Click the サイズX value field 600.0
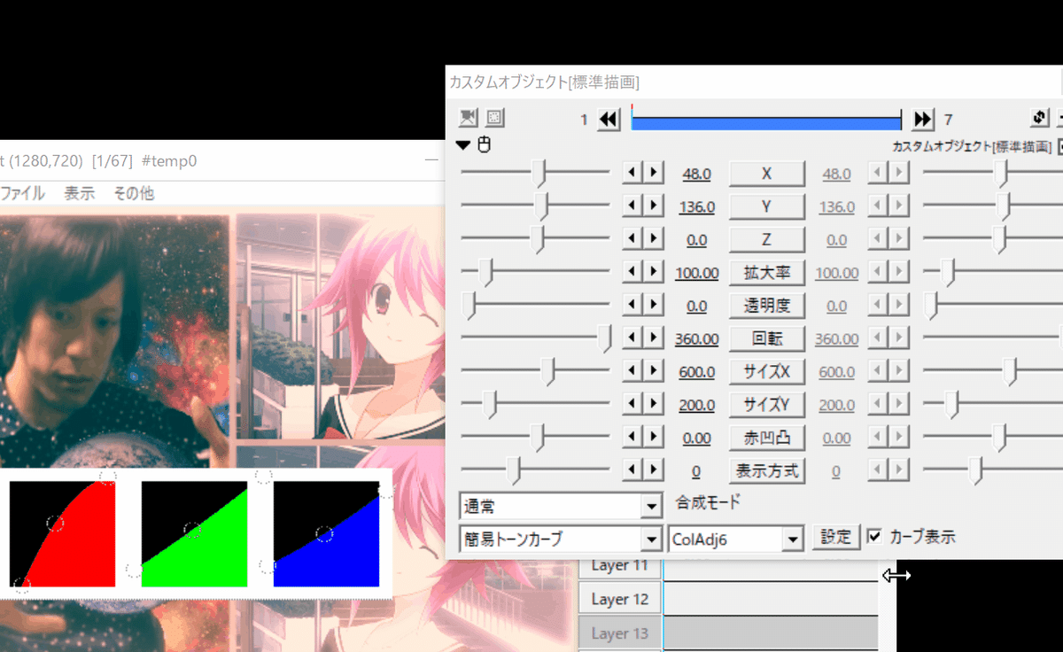Screen dimensions: 1063x652 pyautogui.click(x=696, y=372)
